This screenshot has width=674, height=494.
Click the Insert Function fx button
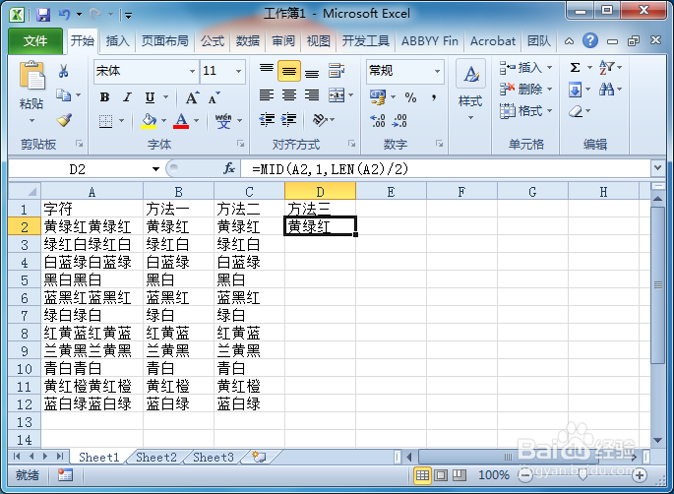tap(229, 169)
